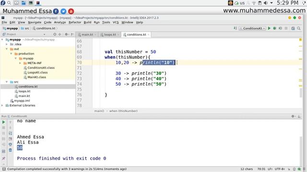The height and width of the screenshot is (172, 307).
Task: Click the yellow inspection indicator above the editor scrollbar
Action: coord(300,40)
